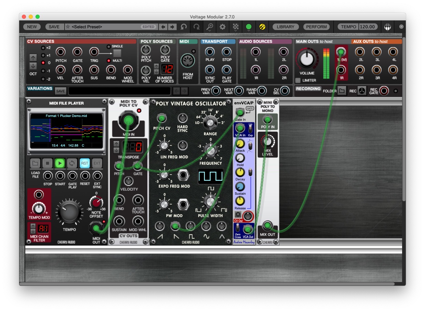Viewport: 425px width, 311px height.
Task: Click the octave up arrow in CV Sources
Action: [33, 58]
